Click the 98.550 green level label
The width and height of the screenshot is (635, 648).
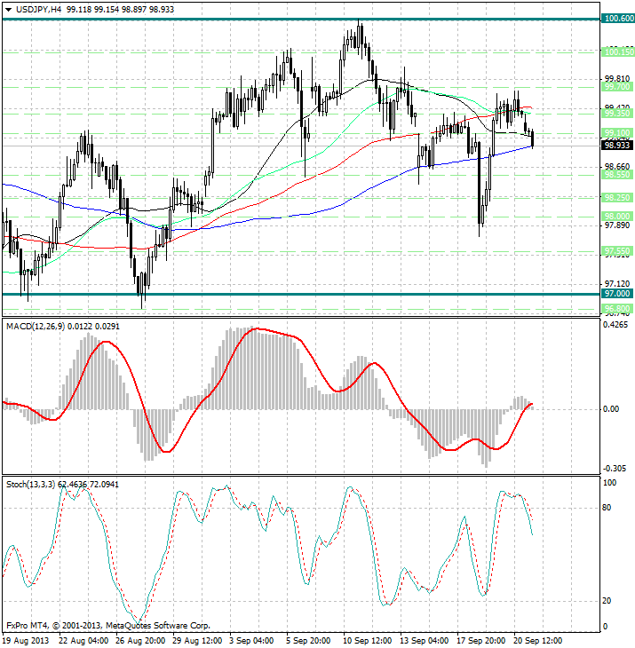(x=617, y=175)
